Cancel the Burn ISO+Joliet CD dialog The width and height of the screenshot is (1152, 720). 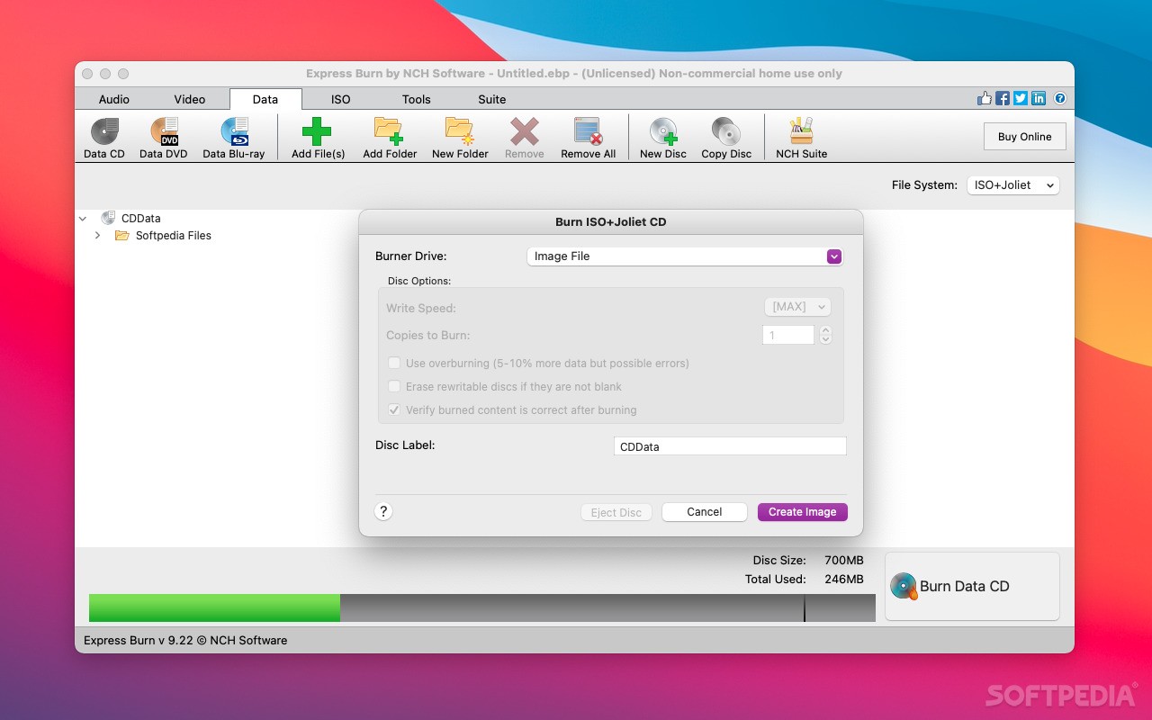(x=705, y=512)
